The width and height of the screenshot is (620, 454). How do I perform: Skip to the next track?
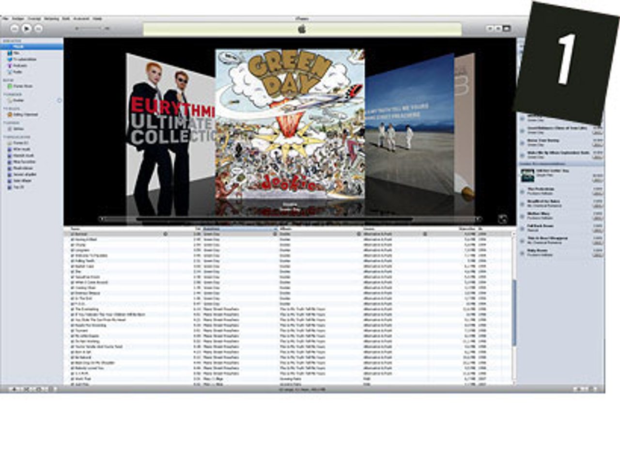click(x=38, y=29)
